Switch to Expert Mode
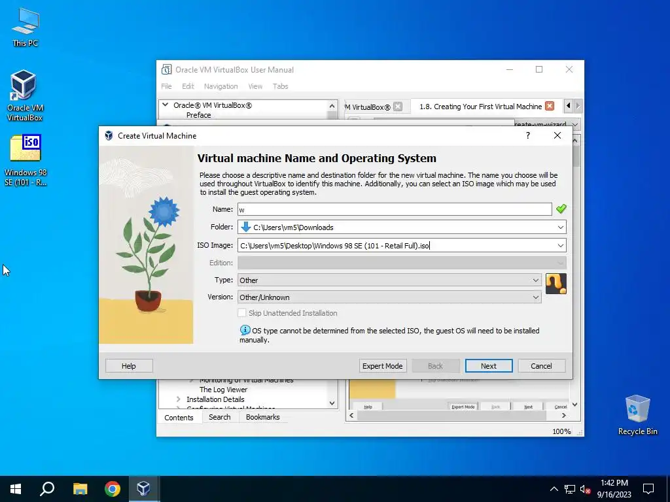 (x=382, y=366)
